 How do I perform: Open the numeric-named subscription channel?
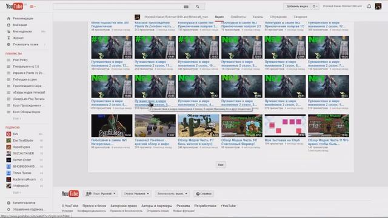click(x=24, y=167)
